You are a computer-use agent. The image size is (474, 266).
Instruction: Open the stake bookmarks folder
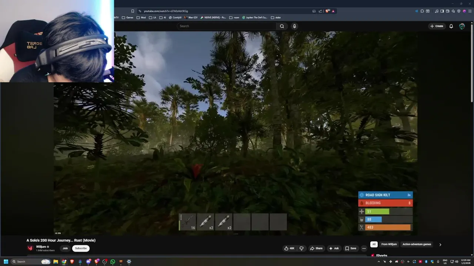pos(276,17)
